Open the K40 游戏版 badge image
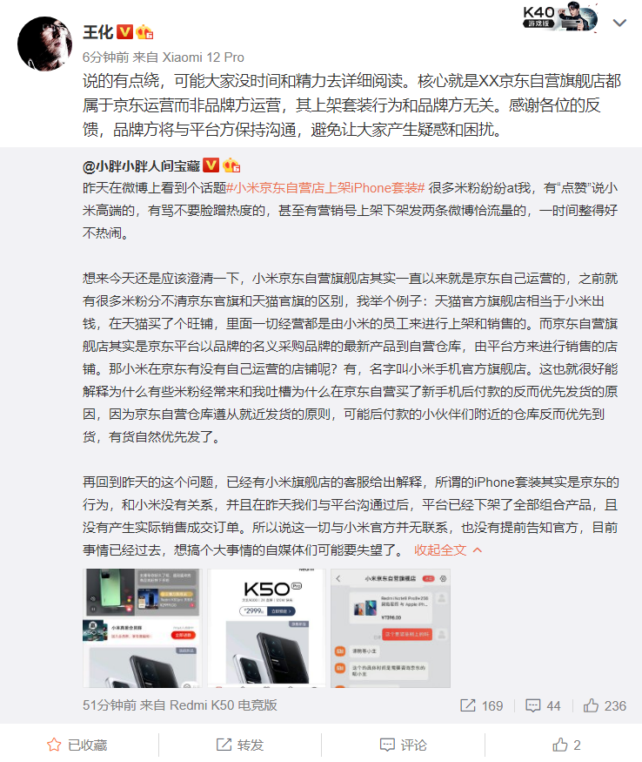 559,17
